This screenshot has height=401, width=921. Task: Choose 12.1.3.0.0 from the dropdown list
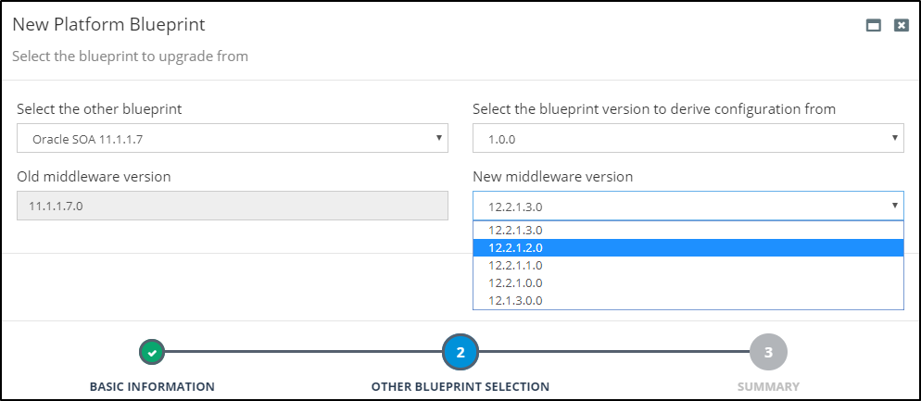[x=515, y=300]
